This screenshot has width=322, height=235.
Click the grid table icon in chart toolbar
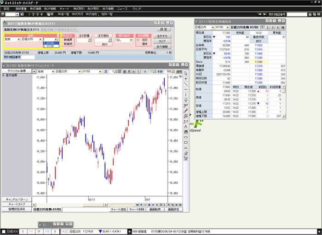coord(186,132)
